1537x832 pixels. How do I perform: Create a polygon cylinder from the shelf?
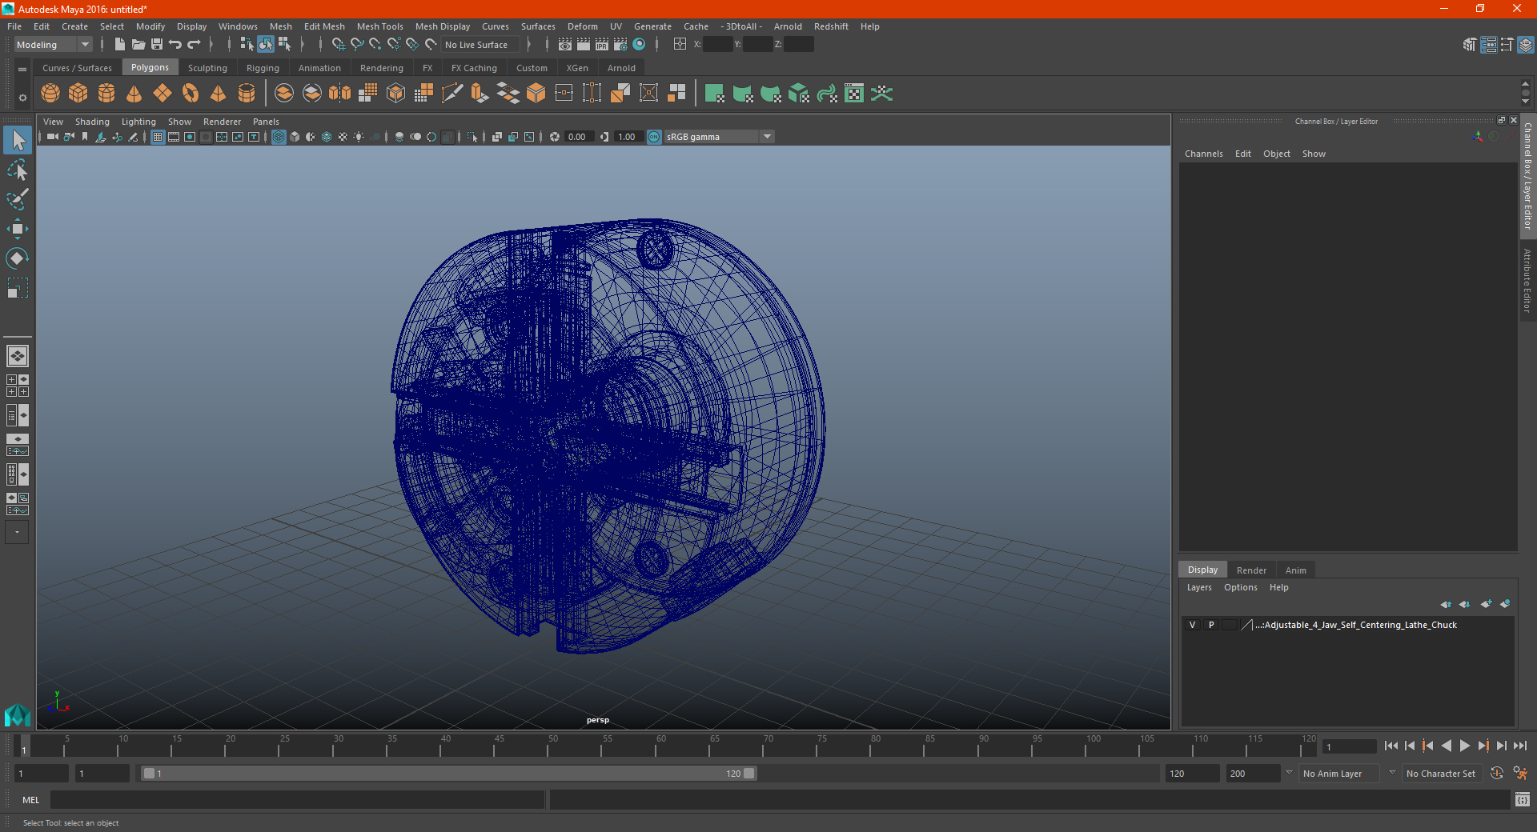[106, 94]
